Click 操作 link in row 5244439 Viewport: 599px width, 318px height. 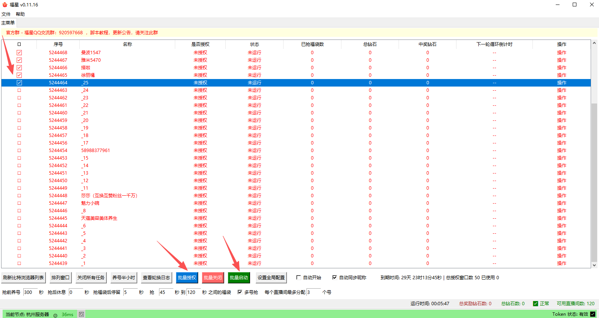coord(562,263)
